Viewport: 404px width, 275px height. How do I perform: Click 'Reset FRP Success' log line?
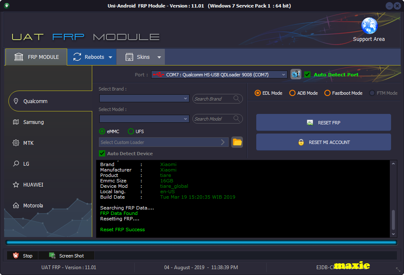[x=122, y=230]
